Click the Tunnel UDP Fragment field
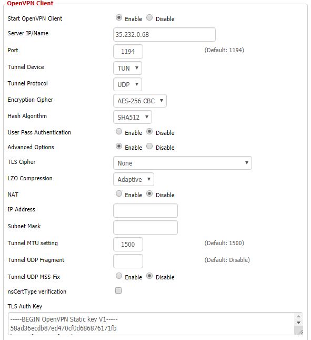Screen dimensions: 311x340 pyautogui.click(x=128, y=261)
